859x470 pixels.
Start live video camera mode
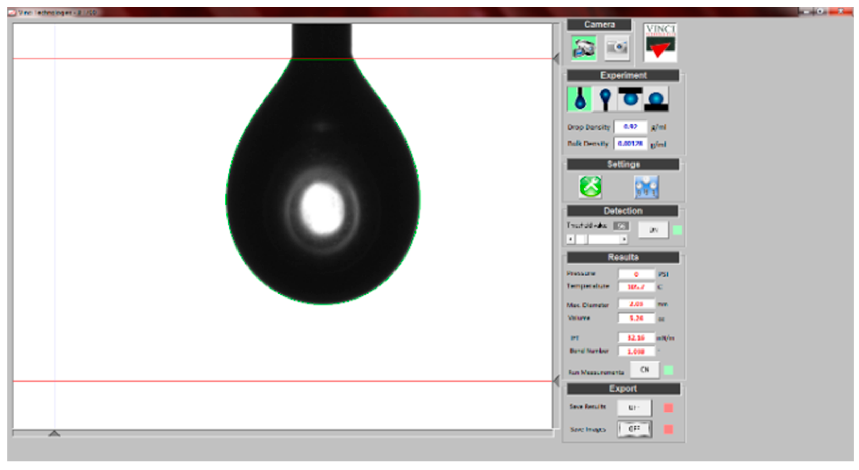click(584, 48)
